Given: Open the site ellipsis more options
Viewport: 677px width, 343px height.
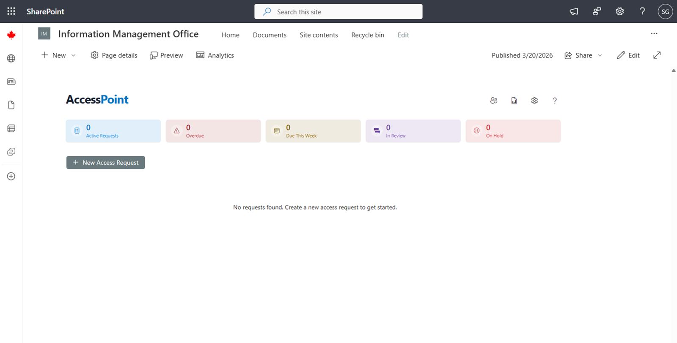Looking at the screenshot, I should coord(654,33).
